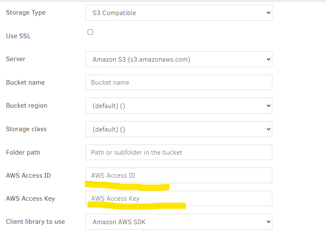Expand the Storage class dropdown
The height and width of the screenshot is (238, 326).
pyautogui.click(x=179, y=129)
